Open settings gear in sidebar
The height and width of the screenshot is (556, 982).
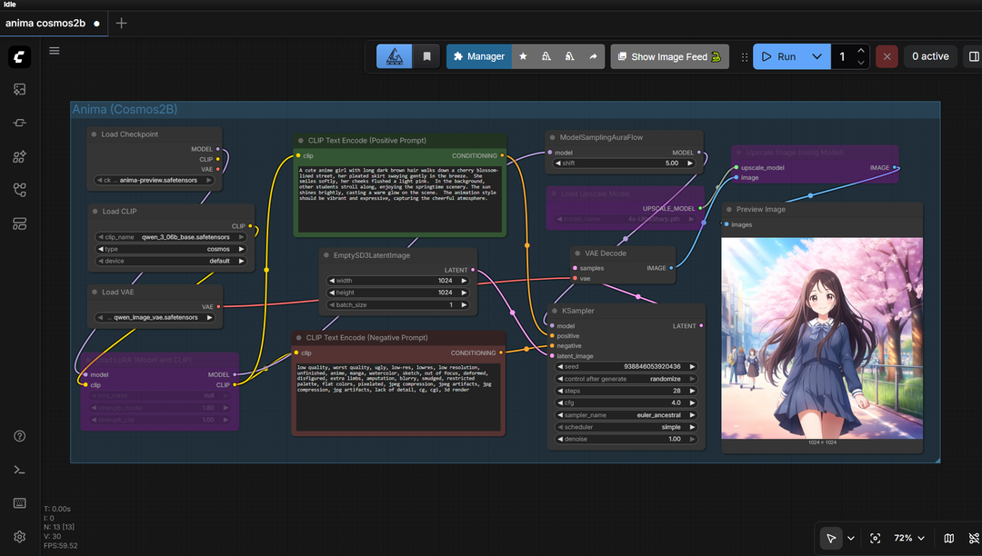pos(19,537)
